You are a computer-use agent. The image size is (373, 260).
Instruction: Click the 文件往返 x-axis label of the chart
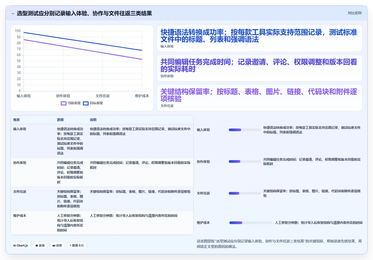pos(103,96)
